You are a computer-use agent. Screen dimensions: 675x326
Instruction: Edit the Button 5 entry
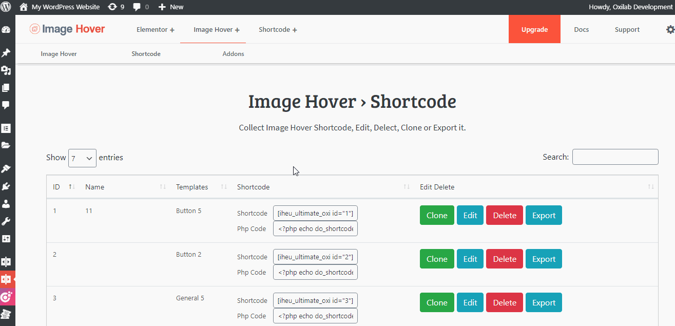tap(470, 215)
